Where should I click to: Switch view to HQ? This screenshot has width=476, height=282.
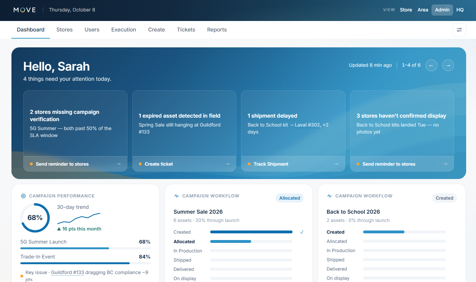tap(460, 10)
